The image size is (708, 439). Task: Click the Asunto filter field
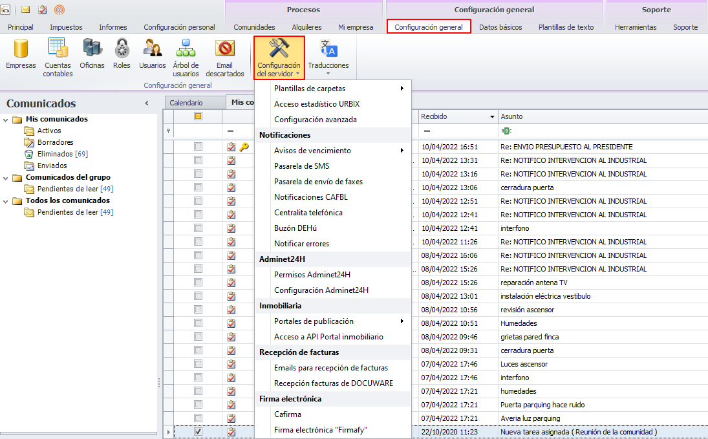(601, 131)
